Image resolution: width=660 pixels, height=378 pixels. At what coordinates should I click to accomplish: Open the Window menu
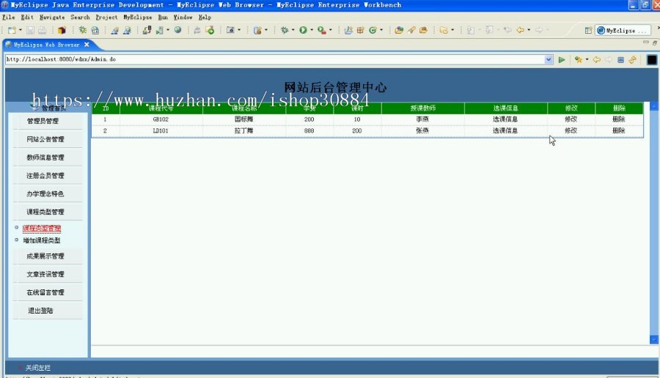tap(183, 18)
